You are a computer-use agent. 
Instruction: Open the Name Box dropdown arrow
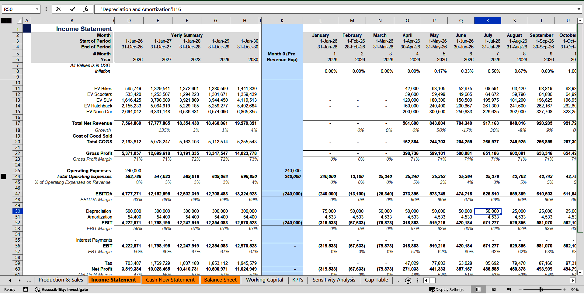tap(37, 9)
